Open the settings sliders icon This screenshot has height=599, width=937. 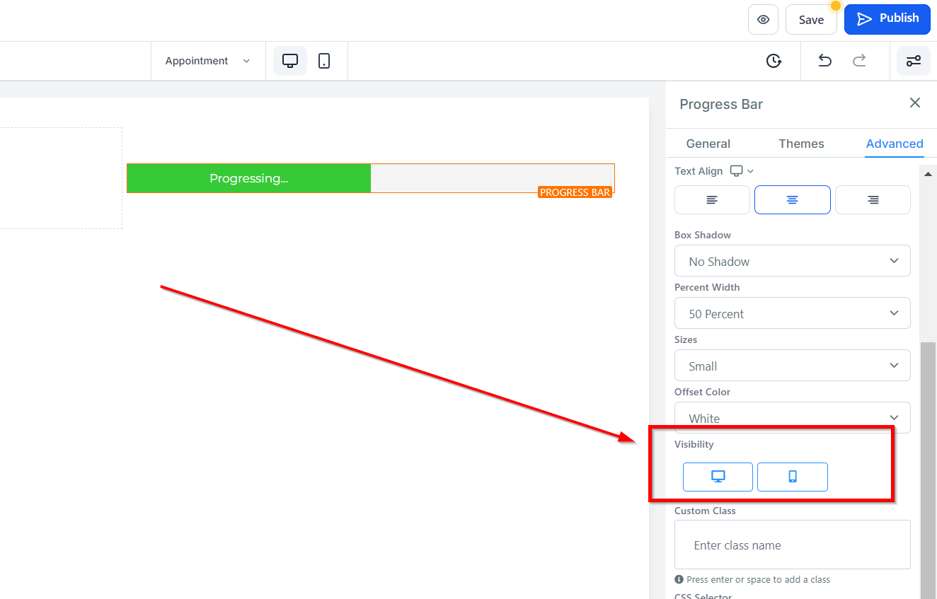[x=914, y=61]
